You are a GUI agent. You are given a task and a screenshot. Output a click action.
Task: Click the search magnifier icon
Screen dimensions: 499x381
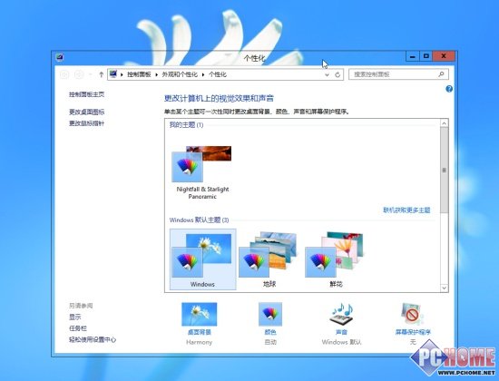pos(441,74)
